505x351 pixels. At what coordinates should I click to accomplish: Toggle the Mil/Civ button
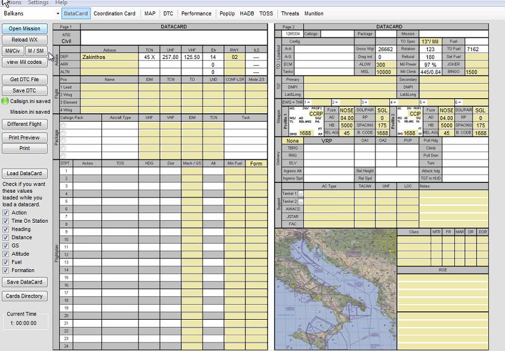13,51
